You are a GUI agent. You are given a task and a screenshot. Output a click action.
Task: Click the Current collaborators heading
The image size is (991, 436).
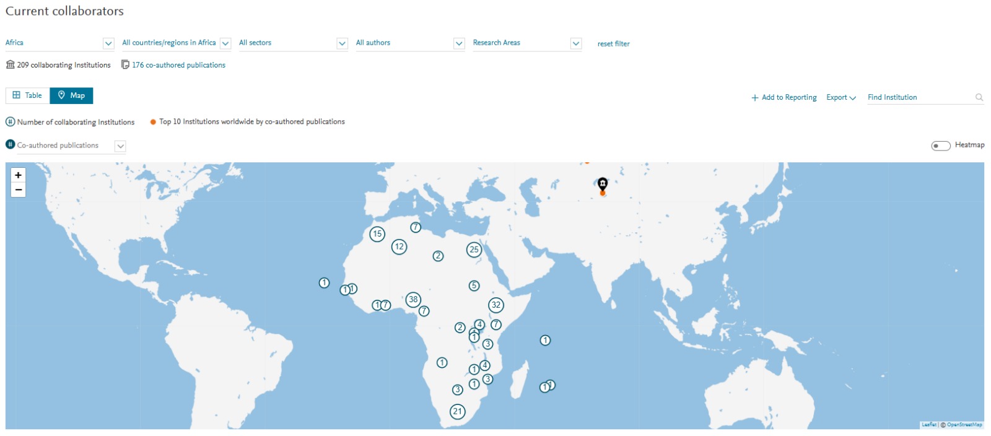click(64, 11)
